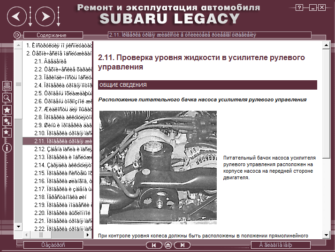
Task: Click the forward navigation arrow circle
Action: (45, 16)
